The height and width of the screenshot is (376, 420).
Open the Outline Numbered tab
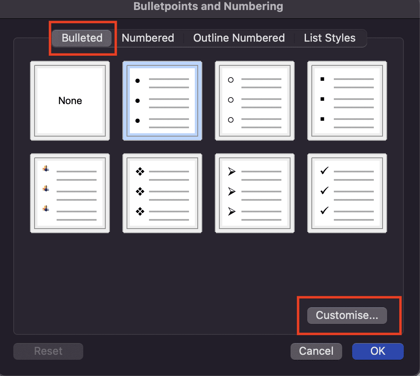pyautogui.click(x=239, y=38)
